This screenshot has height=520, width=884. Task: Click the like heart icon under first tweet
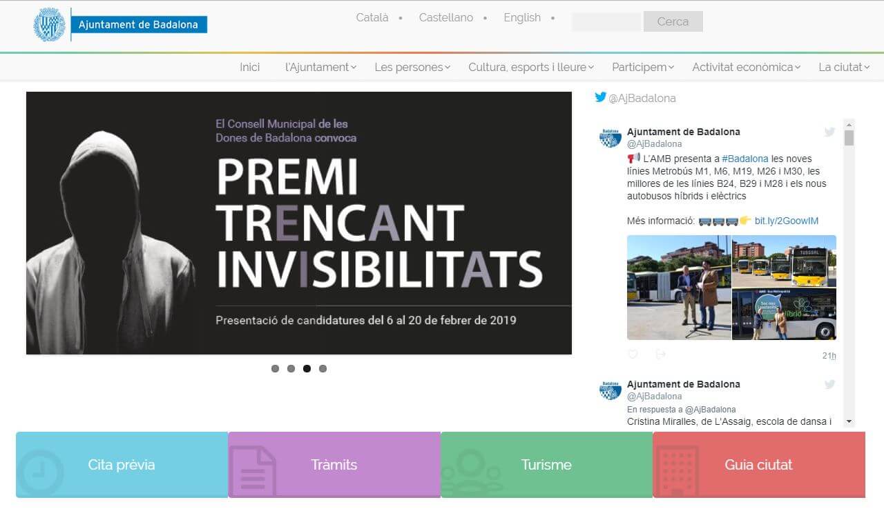633,354
